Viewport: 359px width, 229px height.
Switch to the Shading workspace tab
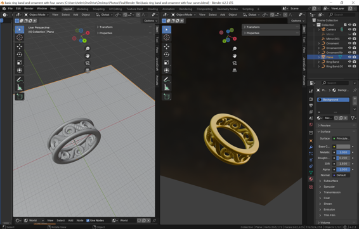(152, 9)
